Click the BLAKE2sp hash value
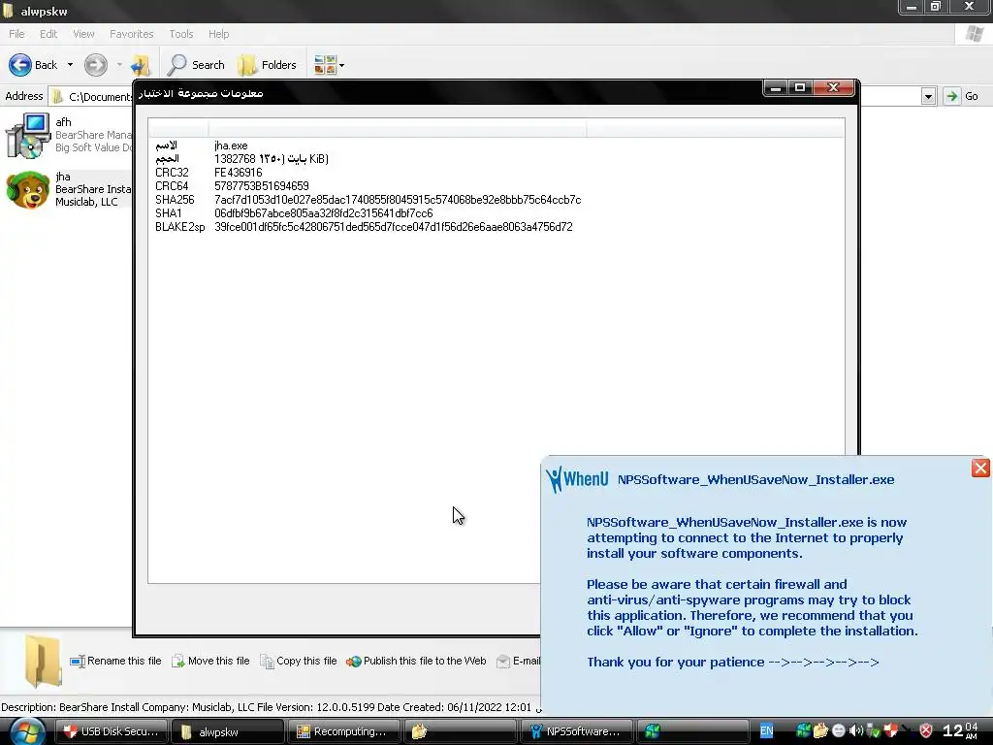This screenshot has height=745, width=993. point(394,227)
